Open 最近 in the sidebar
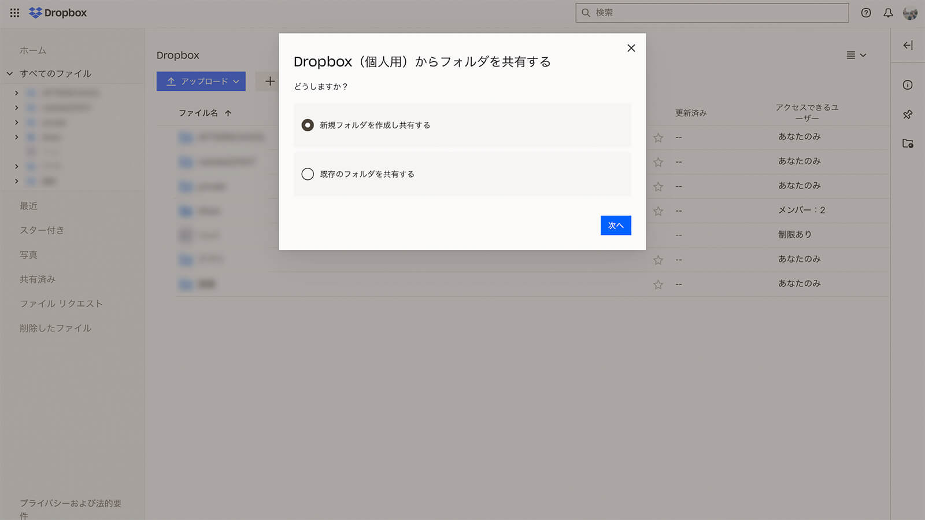Screen dimensions: 925x520 (28, 206)
